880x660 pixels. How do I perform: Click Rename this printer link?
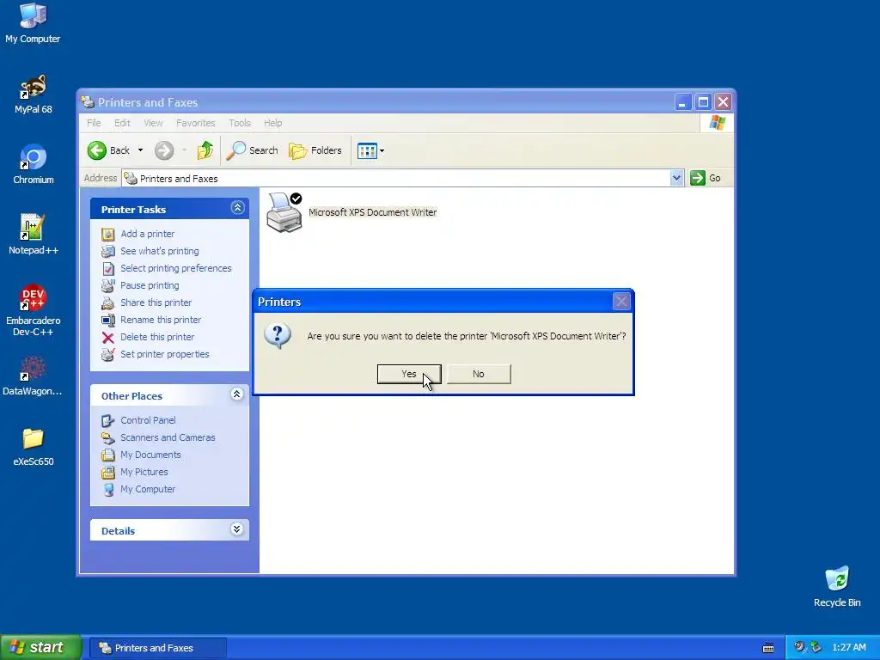(161, 320)
